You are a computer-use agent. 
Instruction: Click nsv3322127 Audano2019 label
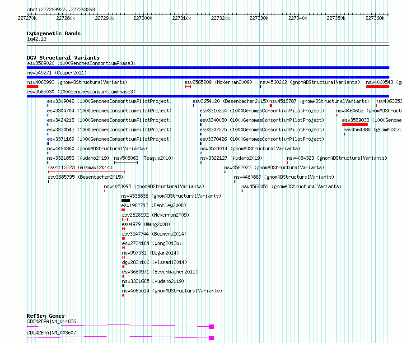tap(231, 158)
